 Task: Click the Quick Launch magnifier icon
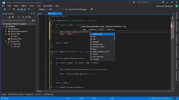tap(163, 2)
